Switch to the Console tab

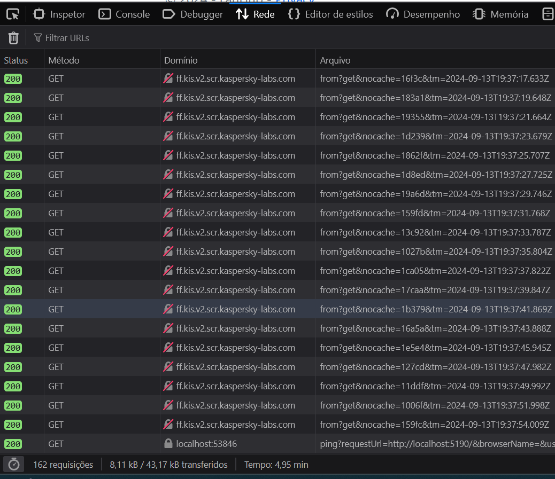click(124, 14)
